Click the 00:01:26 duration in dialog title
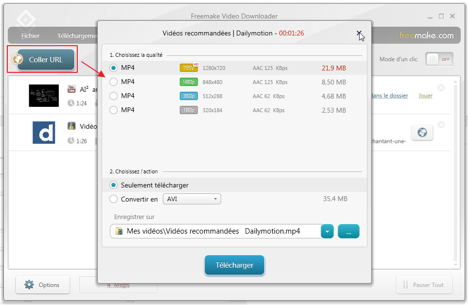Screen dimensions: 468x305 click(291, 33)
